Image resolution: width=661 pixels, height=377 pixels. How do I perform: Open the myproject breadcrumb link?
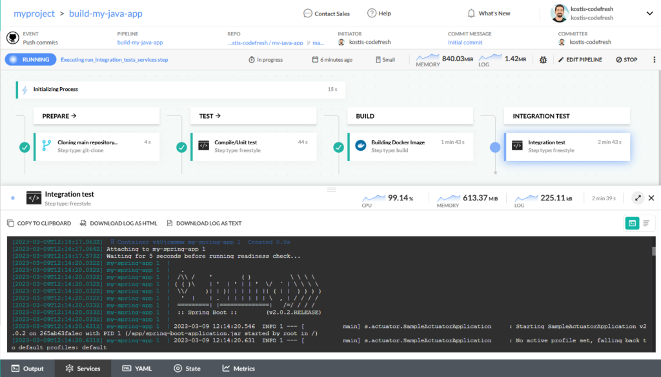(34, 14)
